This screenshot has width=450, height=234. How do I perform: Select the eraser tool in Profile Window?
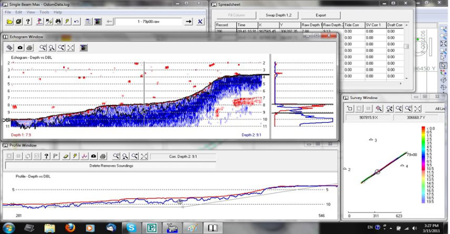tap(66, 156)
